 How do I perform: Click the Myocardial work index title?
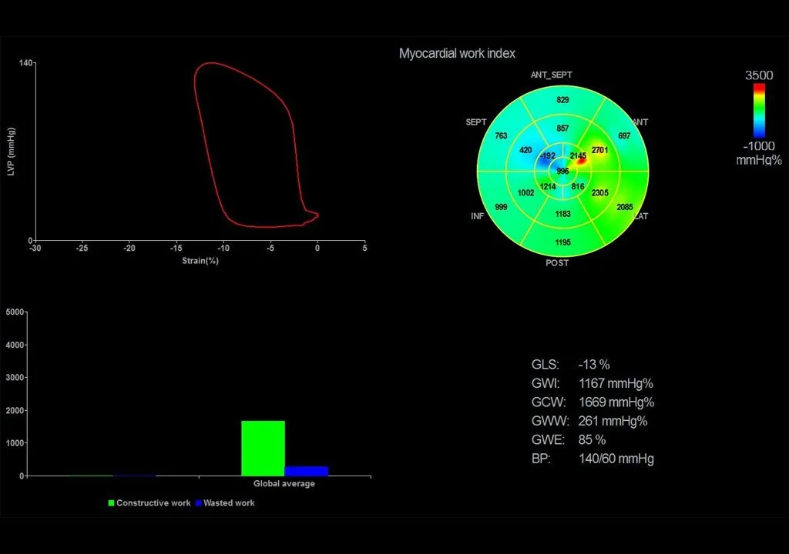(457, 54)
